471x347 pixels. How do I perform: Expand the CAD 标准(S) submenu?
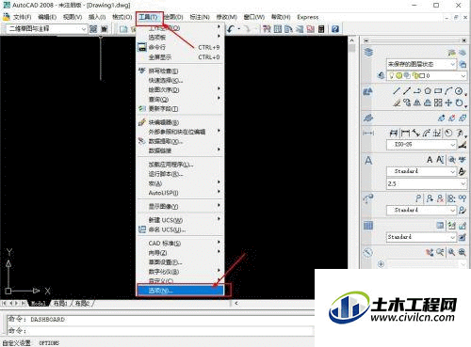tap(180, 244)
